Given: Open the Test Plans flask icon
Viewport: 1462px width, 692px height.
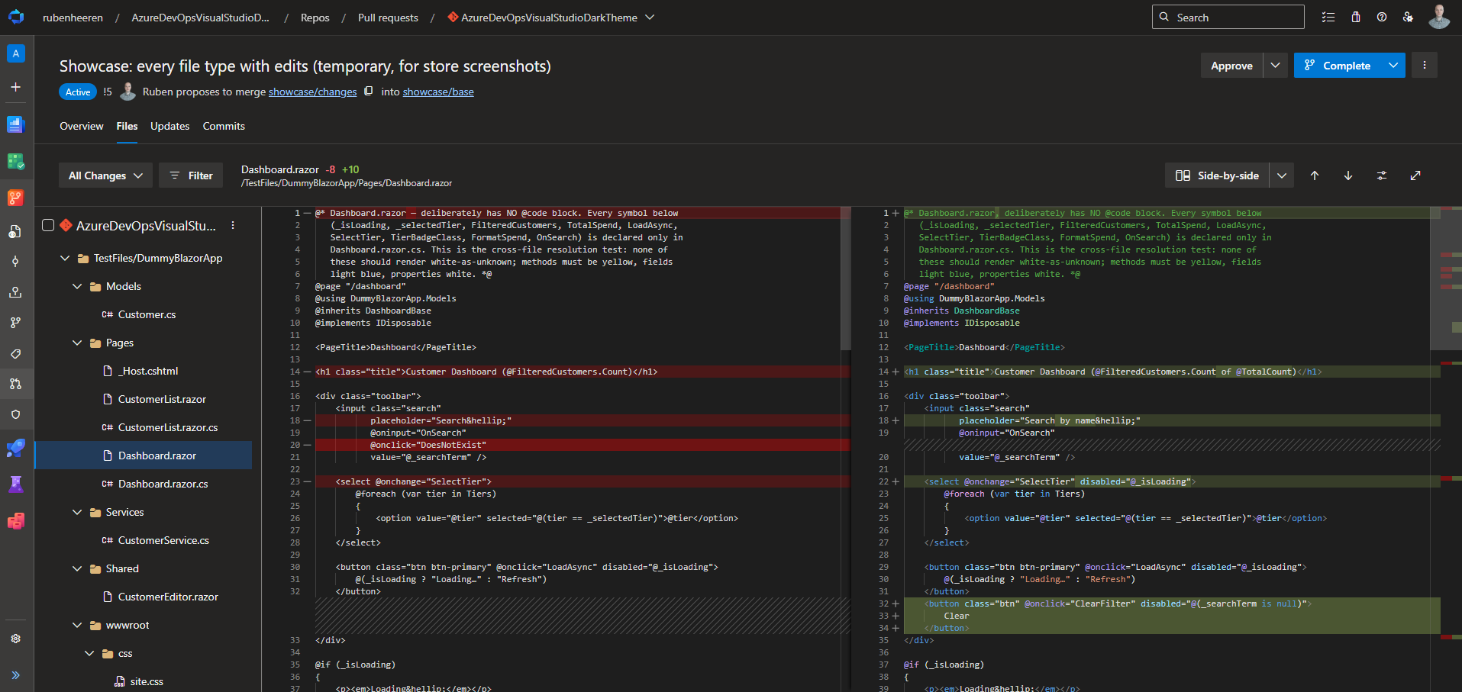Looking at the screenshot, I should coord(16,484).
